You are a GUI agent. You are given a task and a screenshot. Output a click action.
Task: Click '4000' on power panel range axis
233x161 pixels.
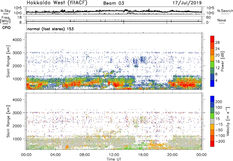17,40
